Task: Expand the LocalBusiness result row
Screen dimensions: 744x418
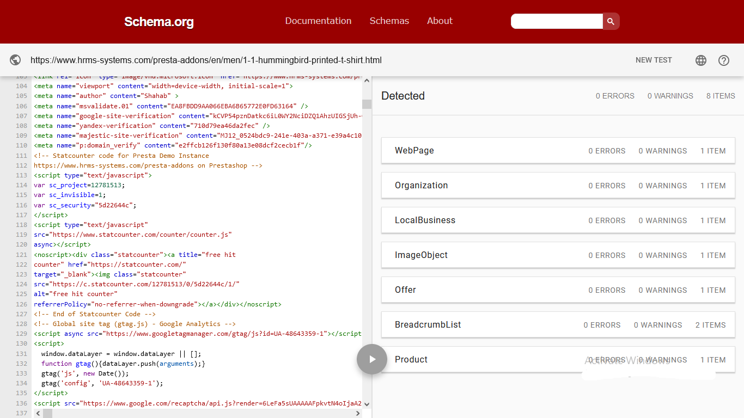Action: click(558, 220)
